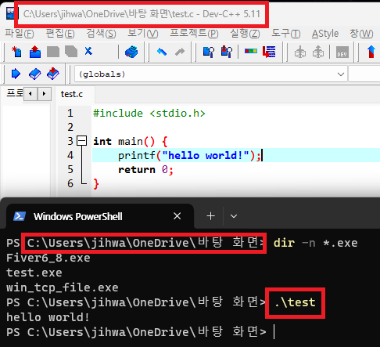Open the AStyle menu
This screenshot has width=380, height=347.
(x=325, y=34)
